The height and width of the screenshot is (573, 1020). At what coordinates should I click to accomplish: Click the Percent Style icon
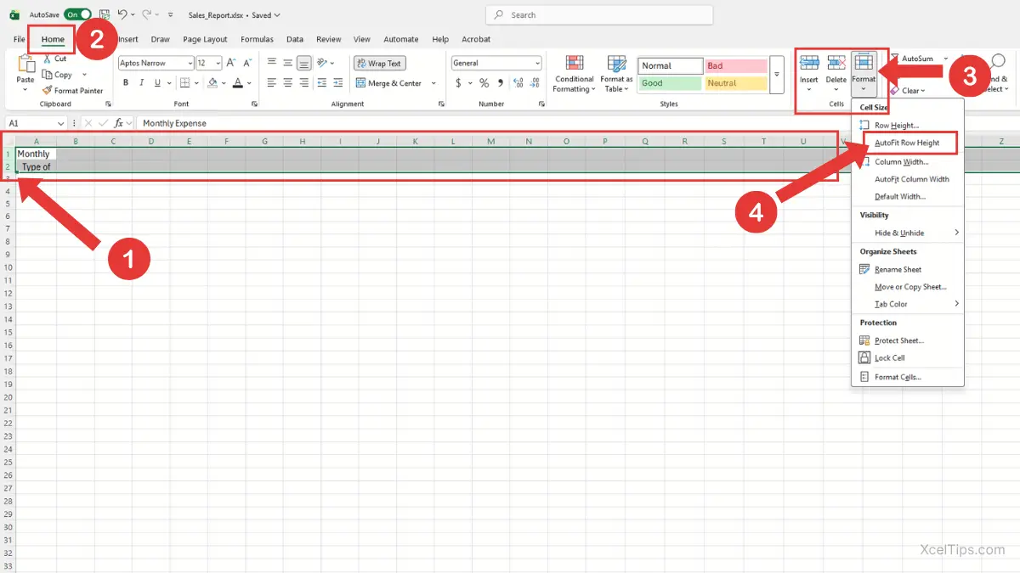coord(484,83)
